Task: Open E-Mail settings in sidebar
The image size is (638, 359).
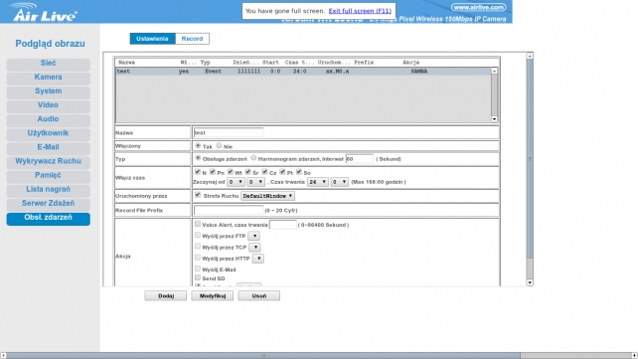Action: [48, 147]
